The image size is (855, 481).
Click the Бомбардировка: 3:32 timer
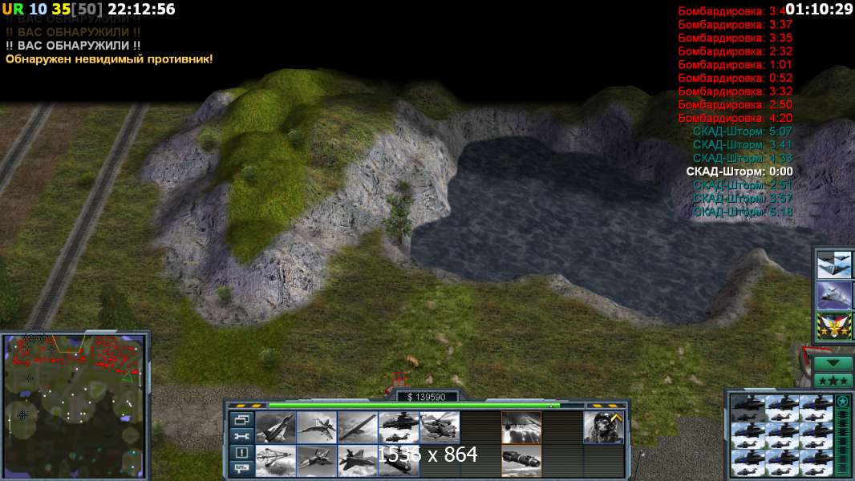tap(735, 91)
